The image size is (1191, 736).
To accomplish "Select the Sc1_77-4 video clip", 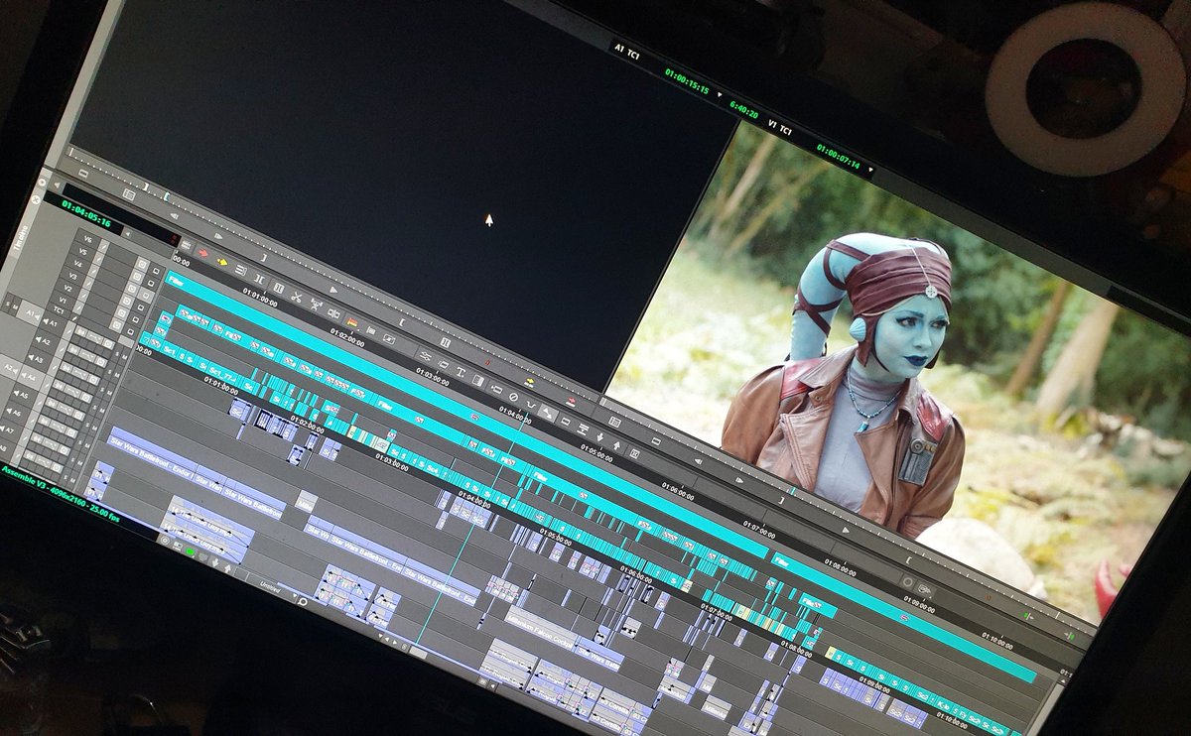I will [222, 374].
